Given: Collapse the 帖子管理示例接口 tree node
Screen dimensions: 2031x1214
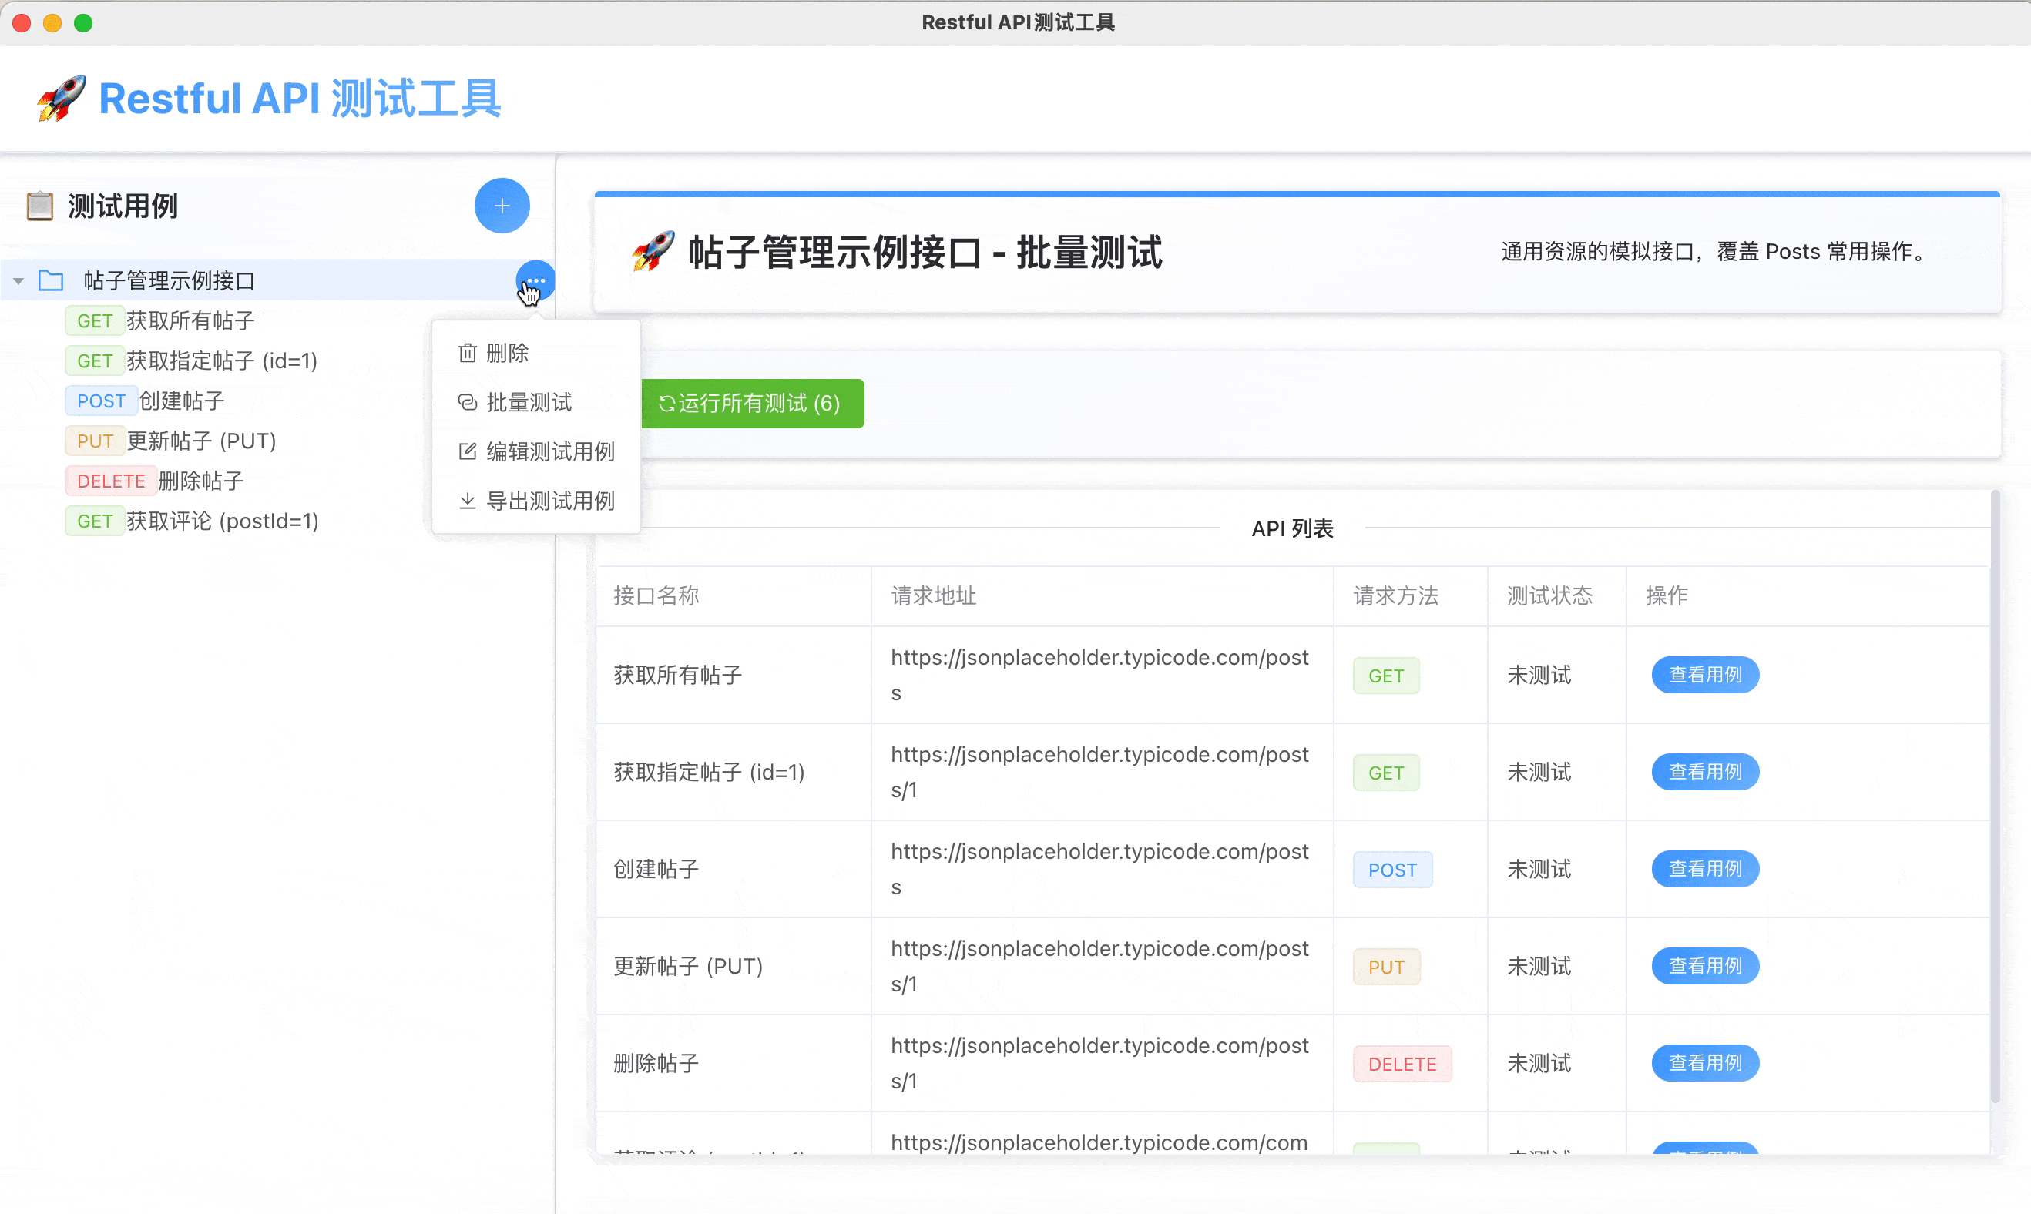Looking at the screenshot, I should pos(17,280).
